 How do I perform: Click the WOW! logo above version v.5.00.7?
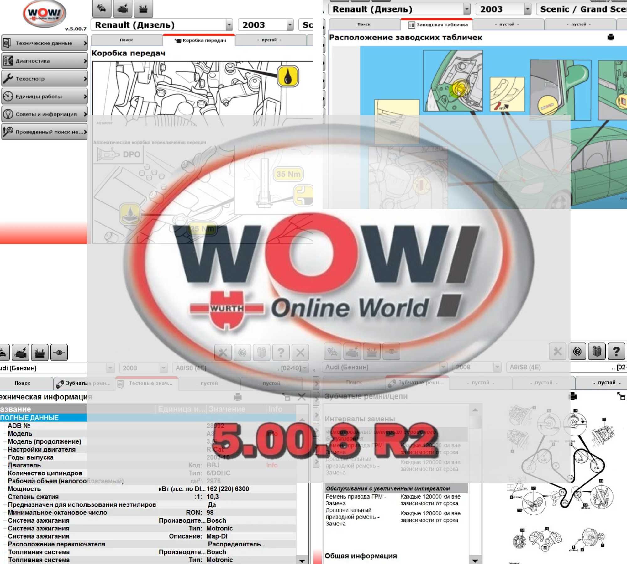point(45,13)
